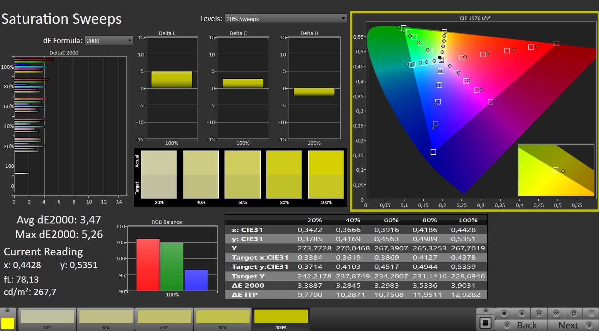Select the 80% saturation patch in bottom strip

point(223,319)
